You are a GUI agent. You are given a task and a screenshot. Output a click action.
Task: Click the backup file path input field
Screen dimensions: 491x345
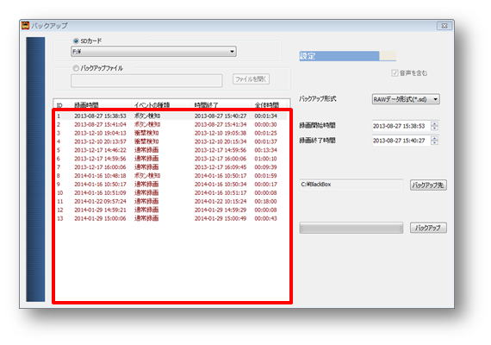146,80
